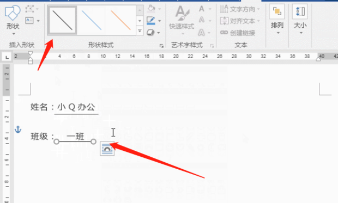Click the ruler tab selector L box

7,57
